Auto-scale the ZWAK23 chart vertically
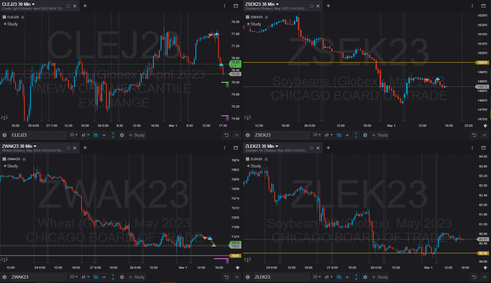 (x=113, y=277)
